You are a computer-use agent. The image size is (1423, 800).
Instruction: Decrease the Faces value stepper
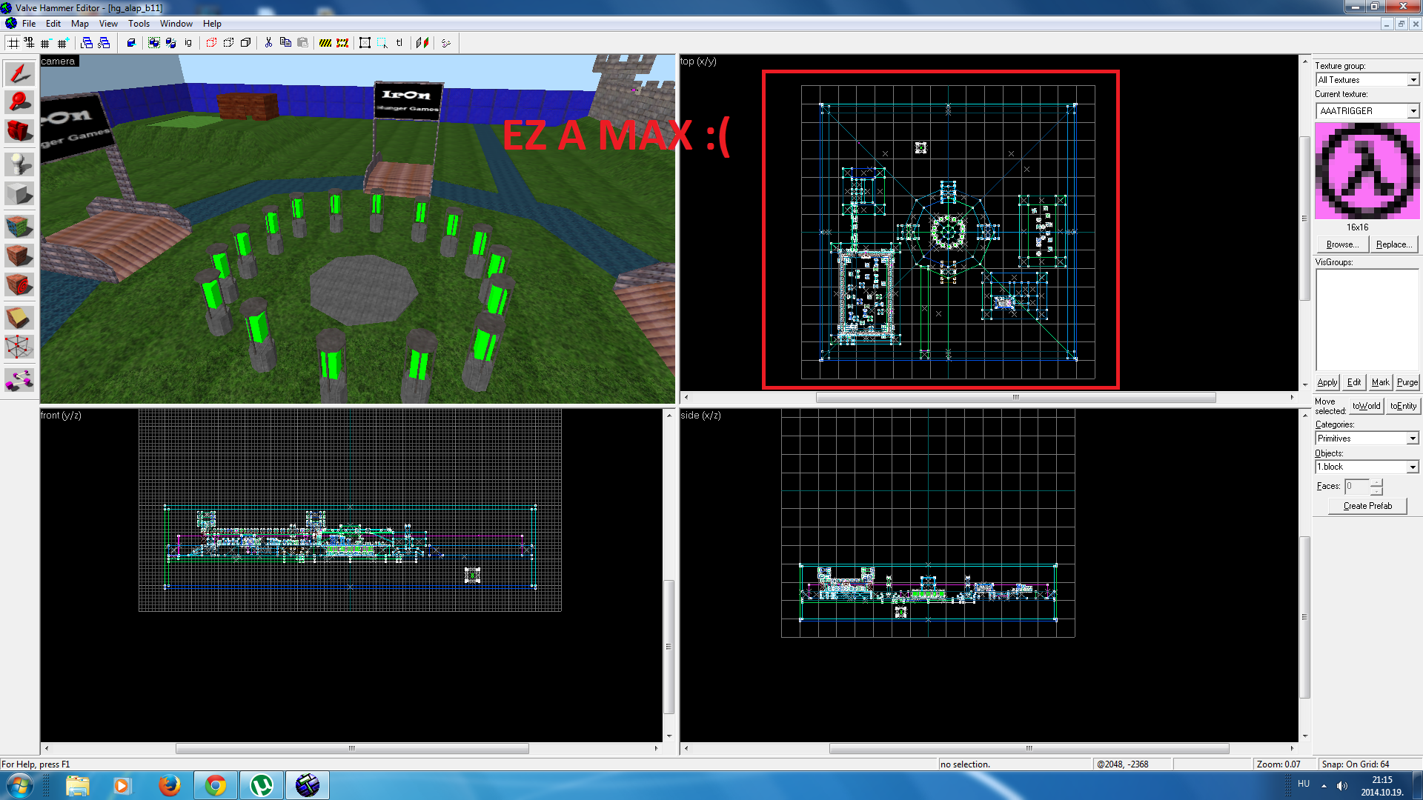(x=1376, y=490)
